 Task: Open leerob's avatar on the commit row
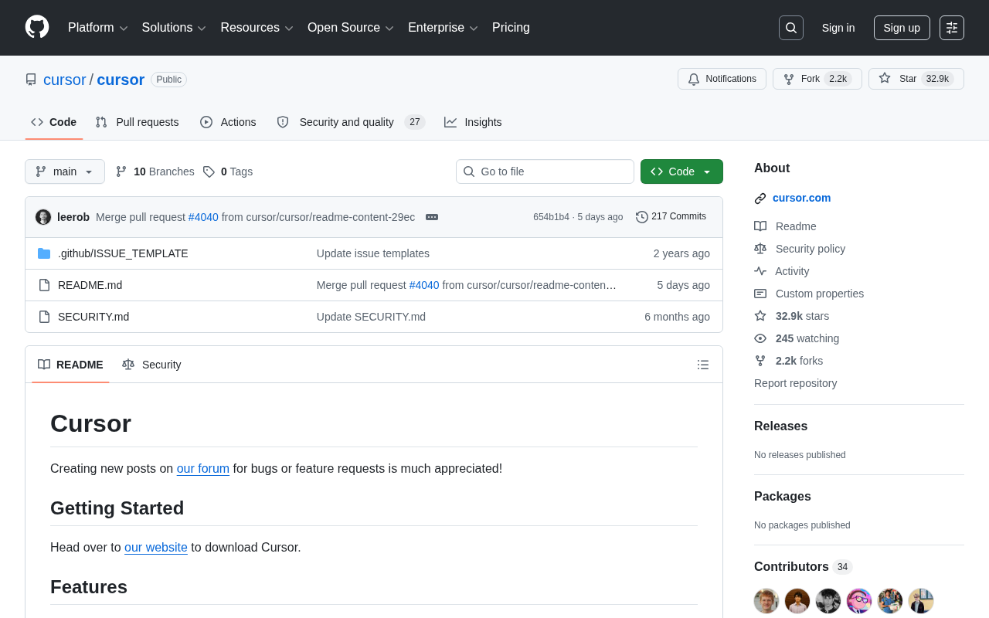tap(43, 217)
